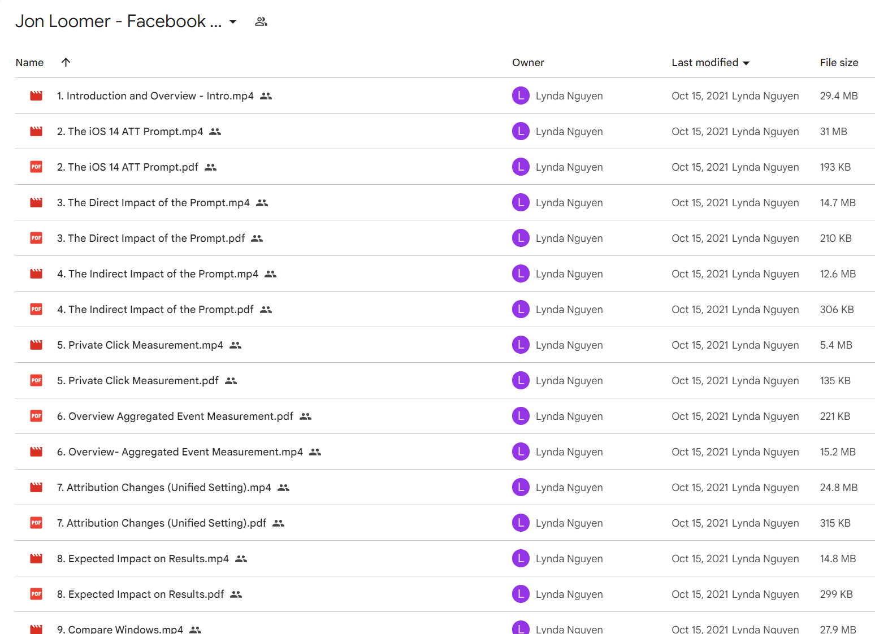
Task: Click PDF icon for 3. The Direct Impact.pdf
Action: [x=36, y=238]
